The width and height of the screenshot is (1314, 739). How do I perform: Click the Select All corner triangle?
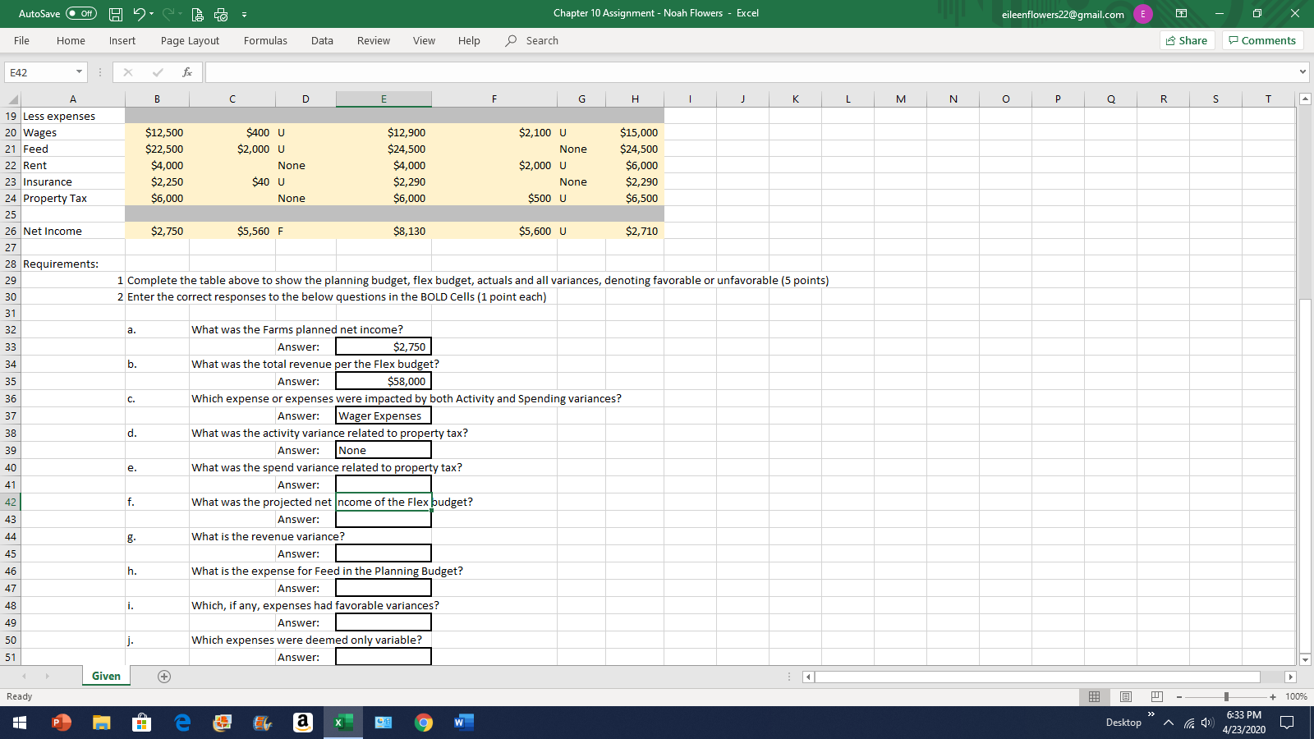click(x=13, y=99)
